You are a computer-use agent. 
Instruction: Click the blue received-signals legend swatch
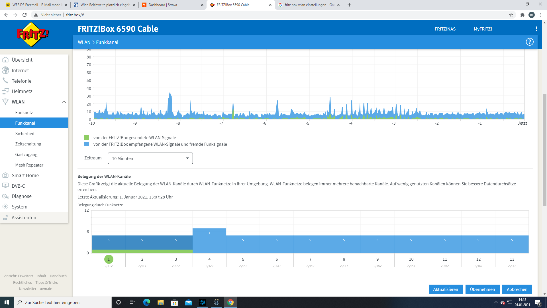(87, 144)
